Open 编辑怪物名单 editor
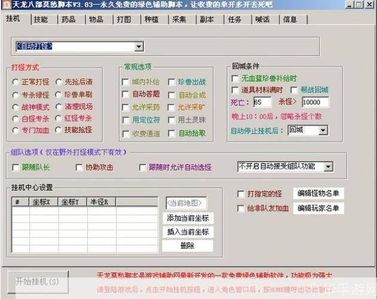The image size is (377, 299). coord(318,193)
